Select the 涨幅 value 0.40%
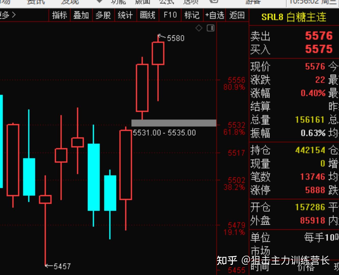 (x=313, y=93)
